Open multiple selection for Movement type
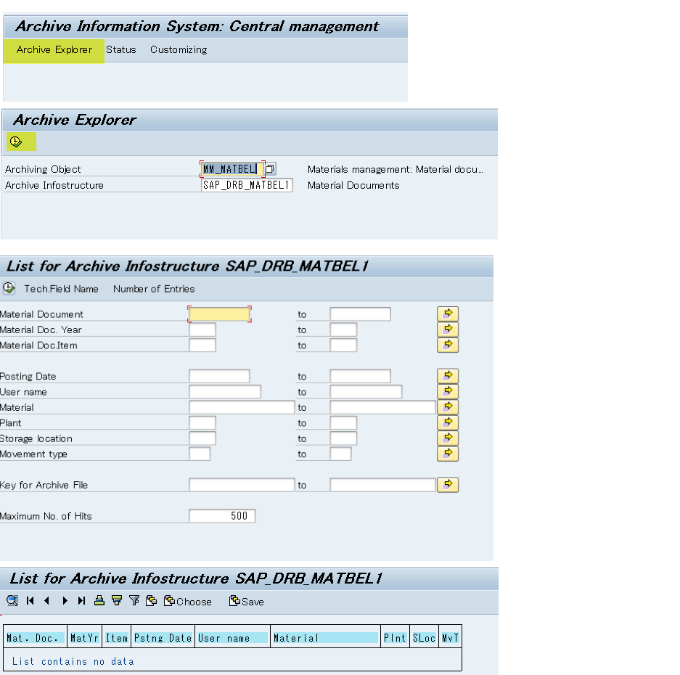Image resolution: width=680 pixels, height=675 pixels. pos(448,454)
